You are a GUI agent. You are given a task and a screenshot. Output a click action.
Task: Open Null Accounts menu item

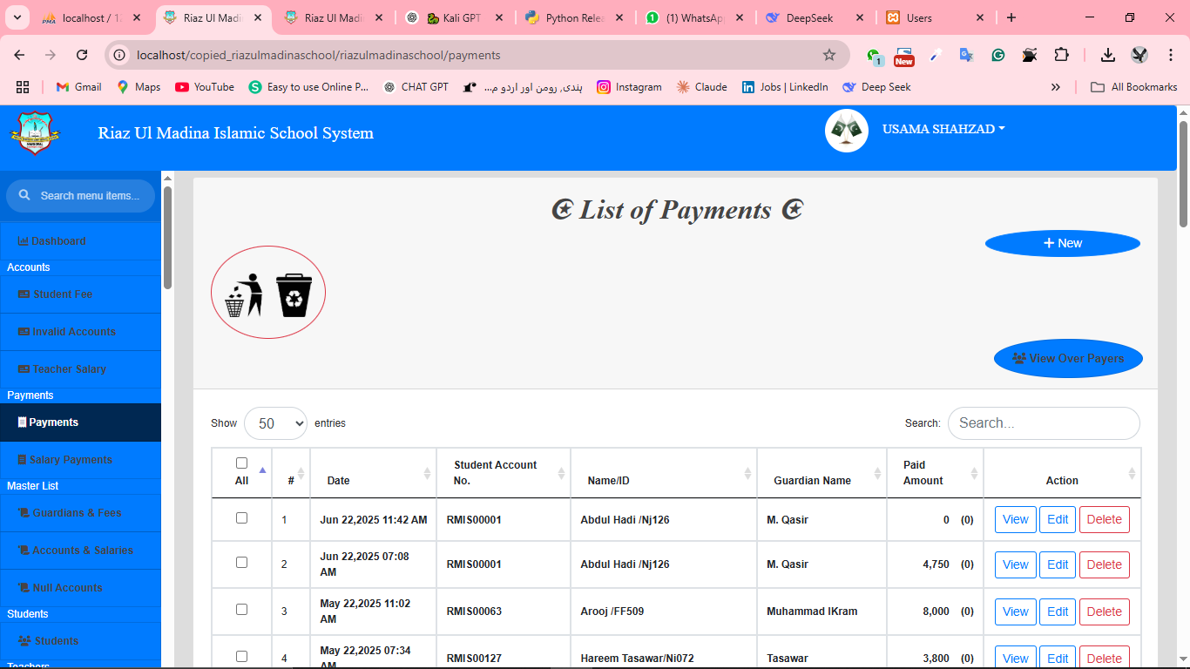80,588
